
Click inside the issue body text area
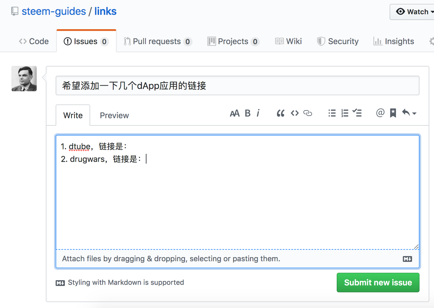pyautogui.click(x=237, y=192)
